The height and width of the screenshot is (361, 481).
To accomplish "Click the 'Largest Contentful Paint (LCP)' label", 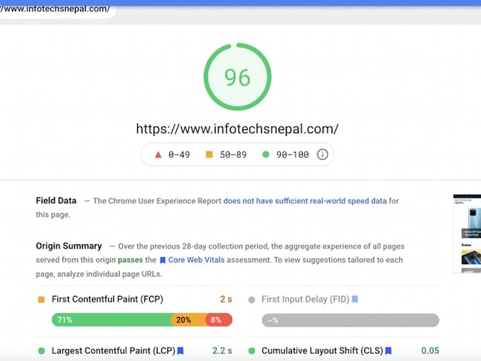I will click(113, 350).
